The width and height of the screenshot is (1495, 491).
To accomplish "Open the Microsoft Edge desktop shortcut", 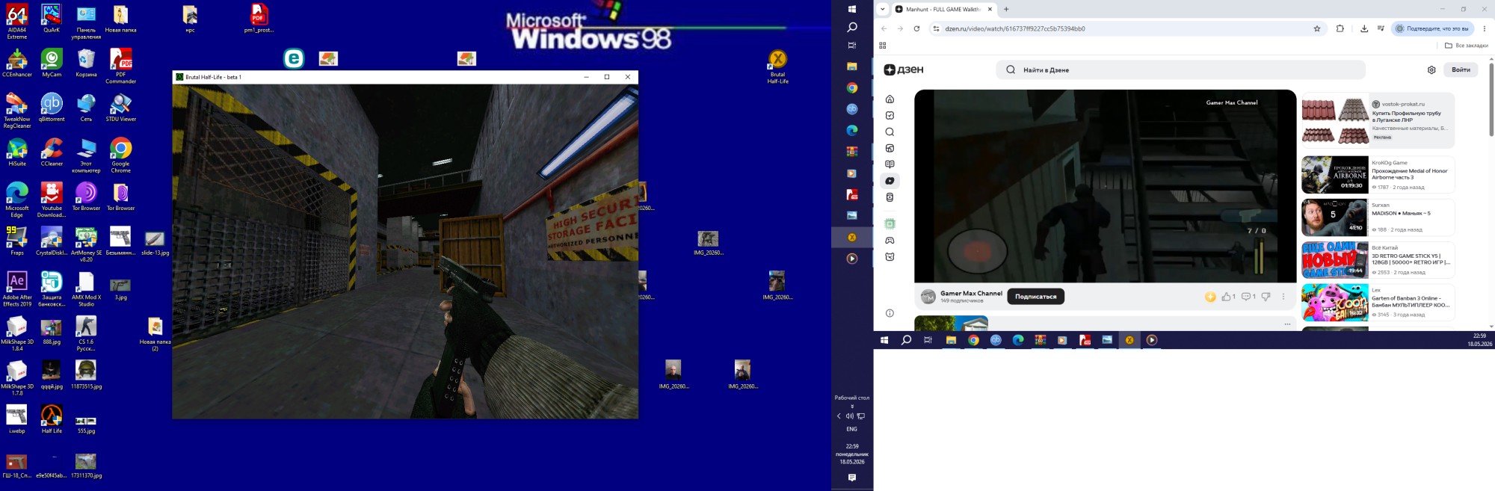I will (x=16, y=200).
